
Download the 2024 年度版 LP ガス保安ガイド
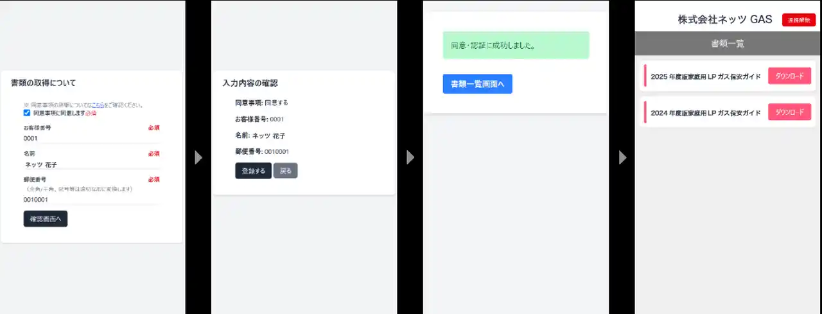pos(789,112)
